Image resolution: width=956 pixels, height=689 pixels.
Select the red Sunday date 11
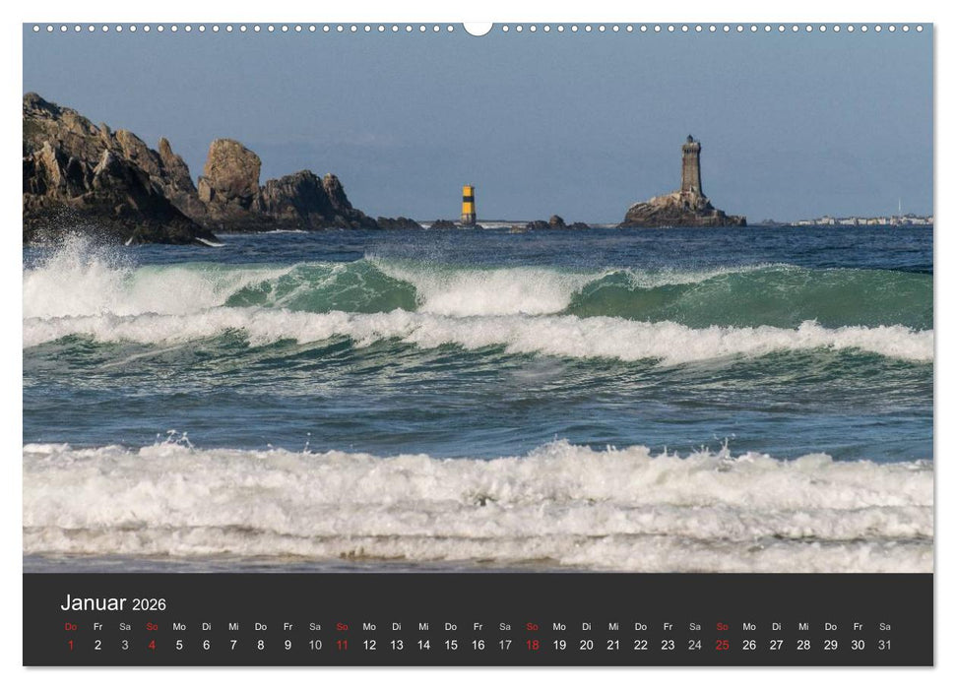(x=341, y=644)
